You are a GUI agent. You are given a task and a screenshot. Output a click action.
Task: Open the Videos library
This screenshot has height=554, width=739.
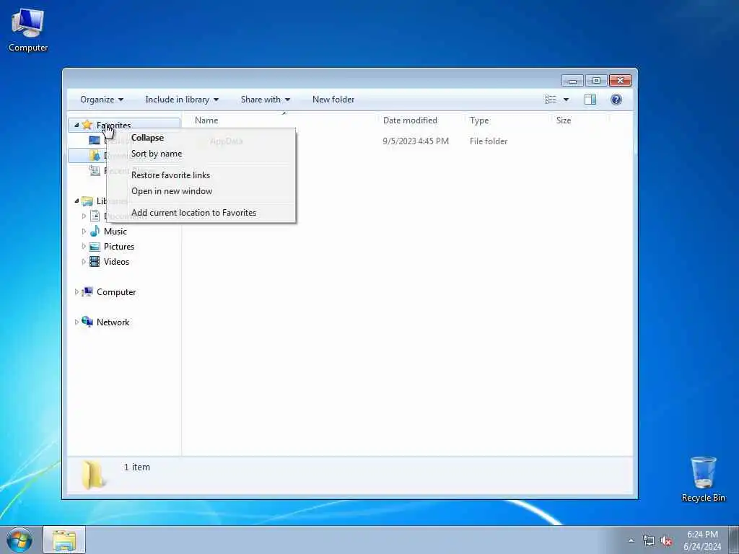click(x=116, y=261)
